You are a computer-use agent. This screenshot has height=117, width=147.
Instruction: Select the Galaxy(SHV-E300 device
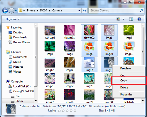point(21,91)
